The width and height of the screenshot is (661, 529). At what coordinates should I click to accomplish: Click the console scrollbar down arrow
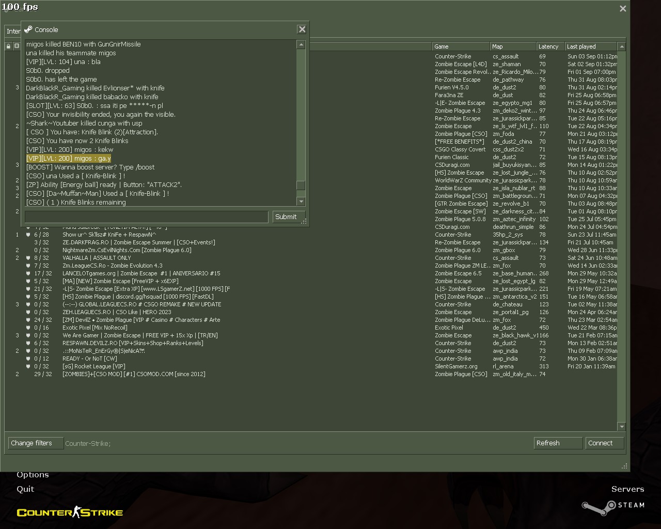pos(301,201)
